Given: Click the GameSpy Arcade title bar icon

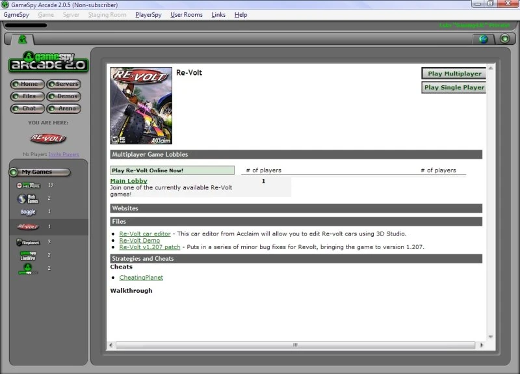Looking at the screenshot, I should [x=5, y=5].
